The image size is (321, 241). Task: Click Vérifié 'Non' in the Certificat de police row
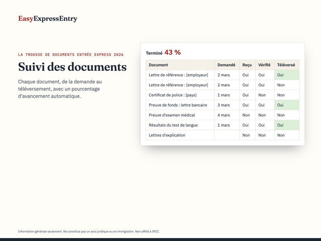(265, 95)
